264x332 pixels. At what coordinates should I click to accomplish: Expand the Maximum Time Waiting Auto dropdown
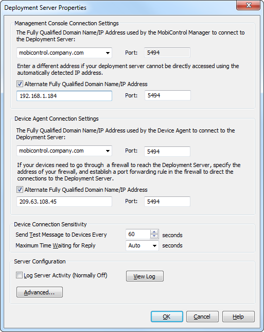coord(155,246)
